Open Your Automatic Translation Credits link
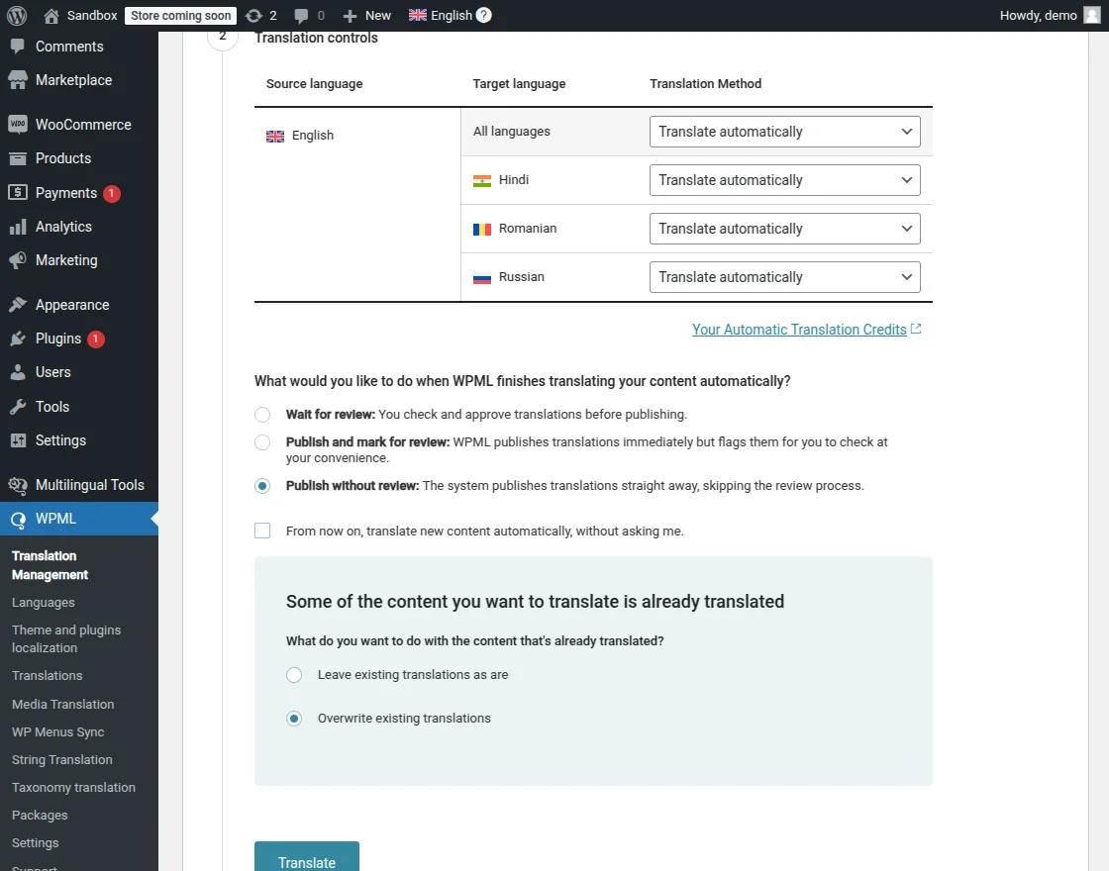1109x871 pixels. coord(799,329)
